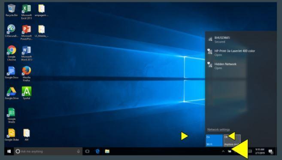Select the Google Slides desktop shortcut

click(x=12, y=135)
